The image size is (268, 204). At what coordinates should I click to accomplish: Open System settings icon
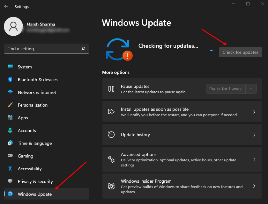coord(10,67)
